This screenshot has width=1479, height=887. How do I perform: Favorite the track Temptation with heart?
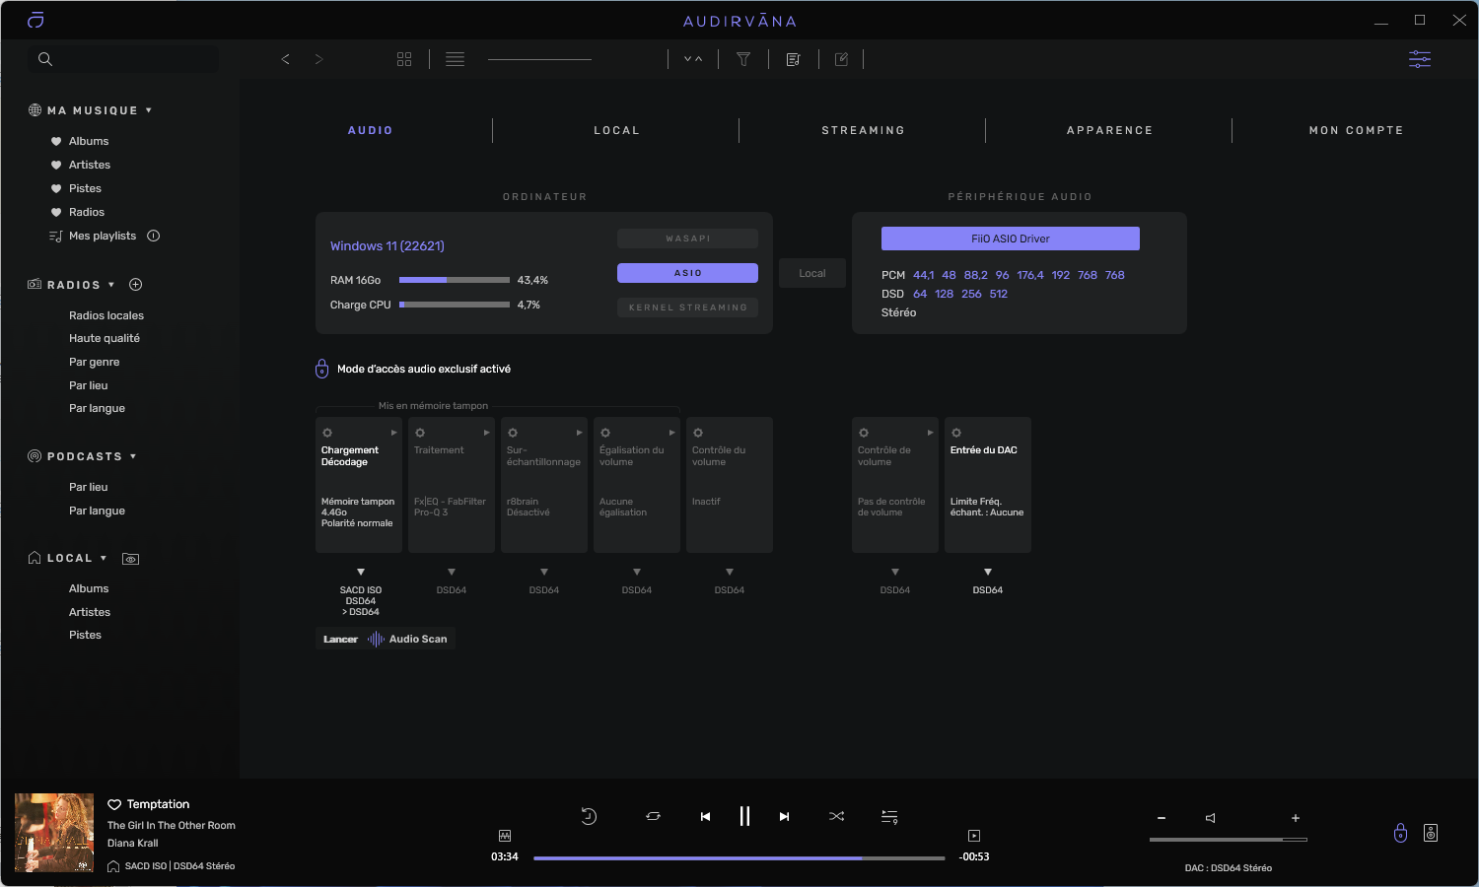(x=114, y=804)
